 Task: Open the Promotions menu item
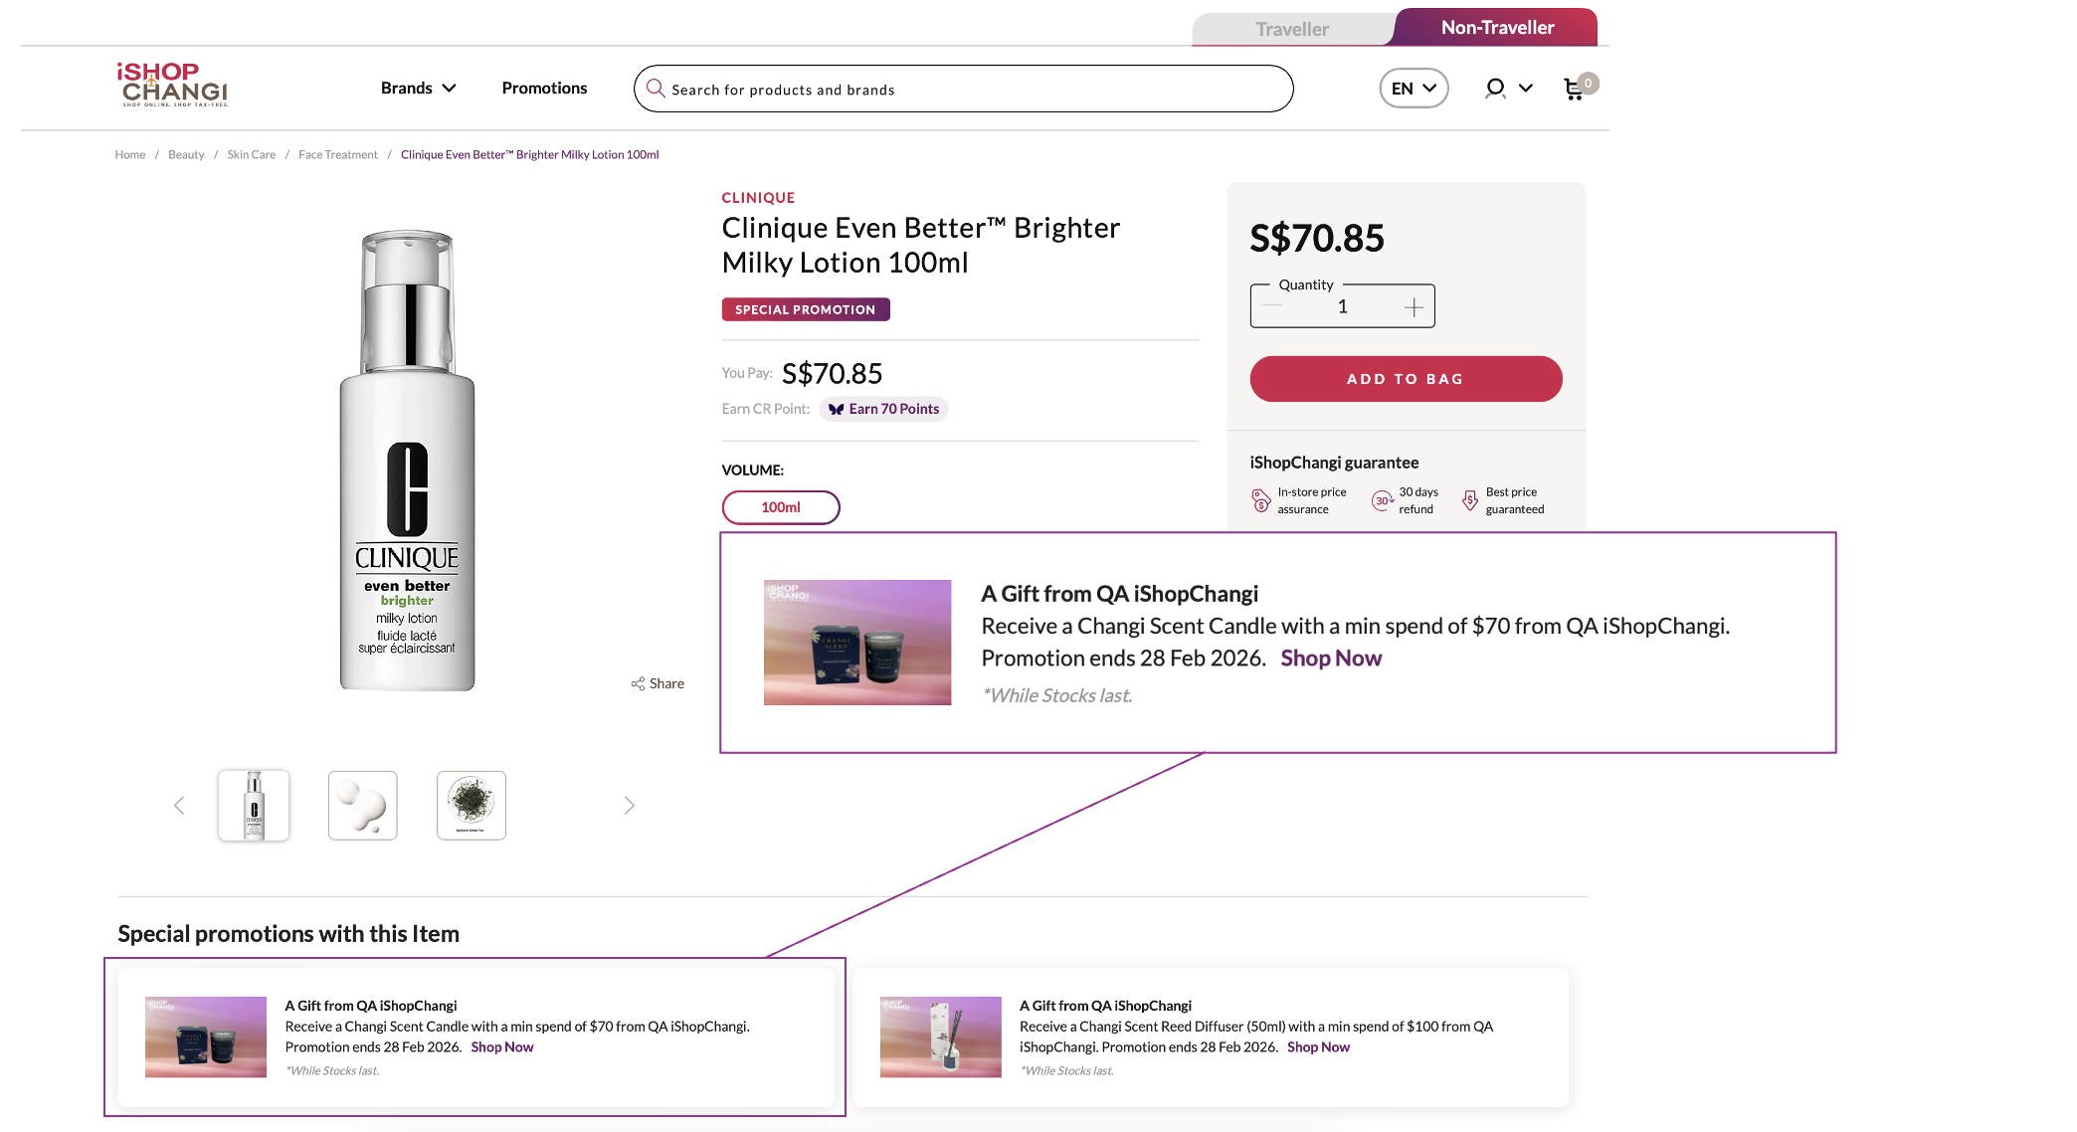[x=544, y=89]
